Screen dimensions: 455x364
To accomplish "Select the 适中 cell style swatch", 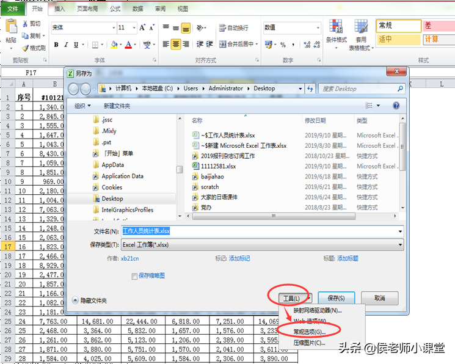I will coord(399,39).
